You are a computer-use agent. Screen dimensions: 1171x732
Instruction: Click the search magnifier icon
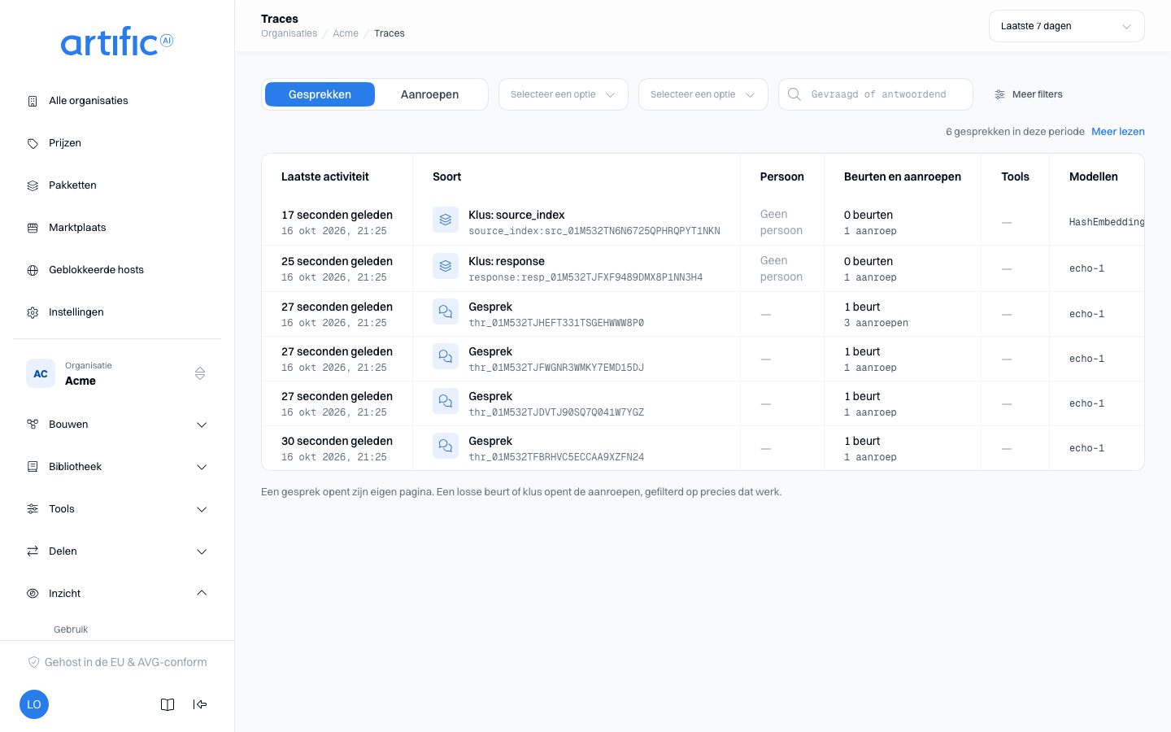[x=794, y=94]
